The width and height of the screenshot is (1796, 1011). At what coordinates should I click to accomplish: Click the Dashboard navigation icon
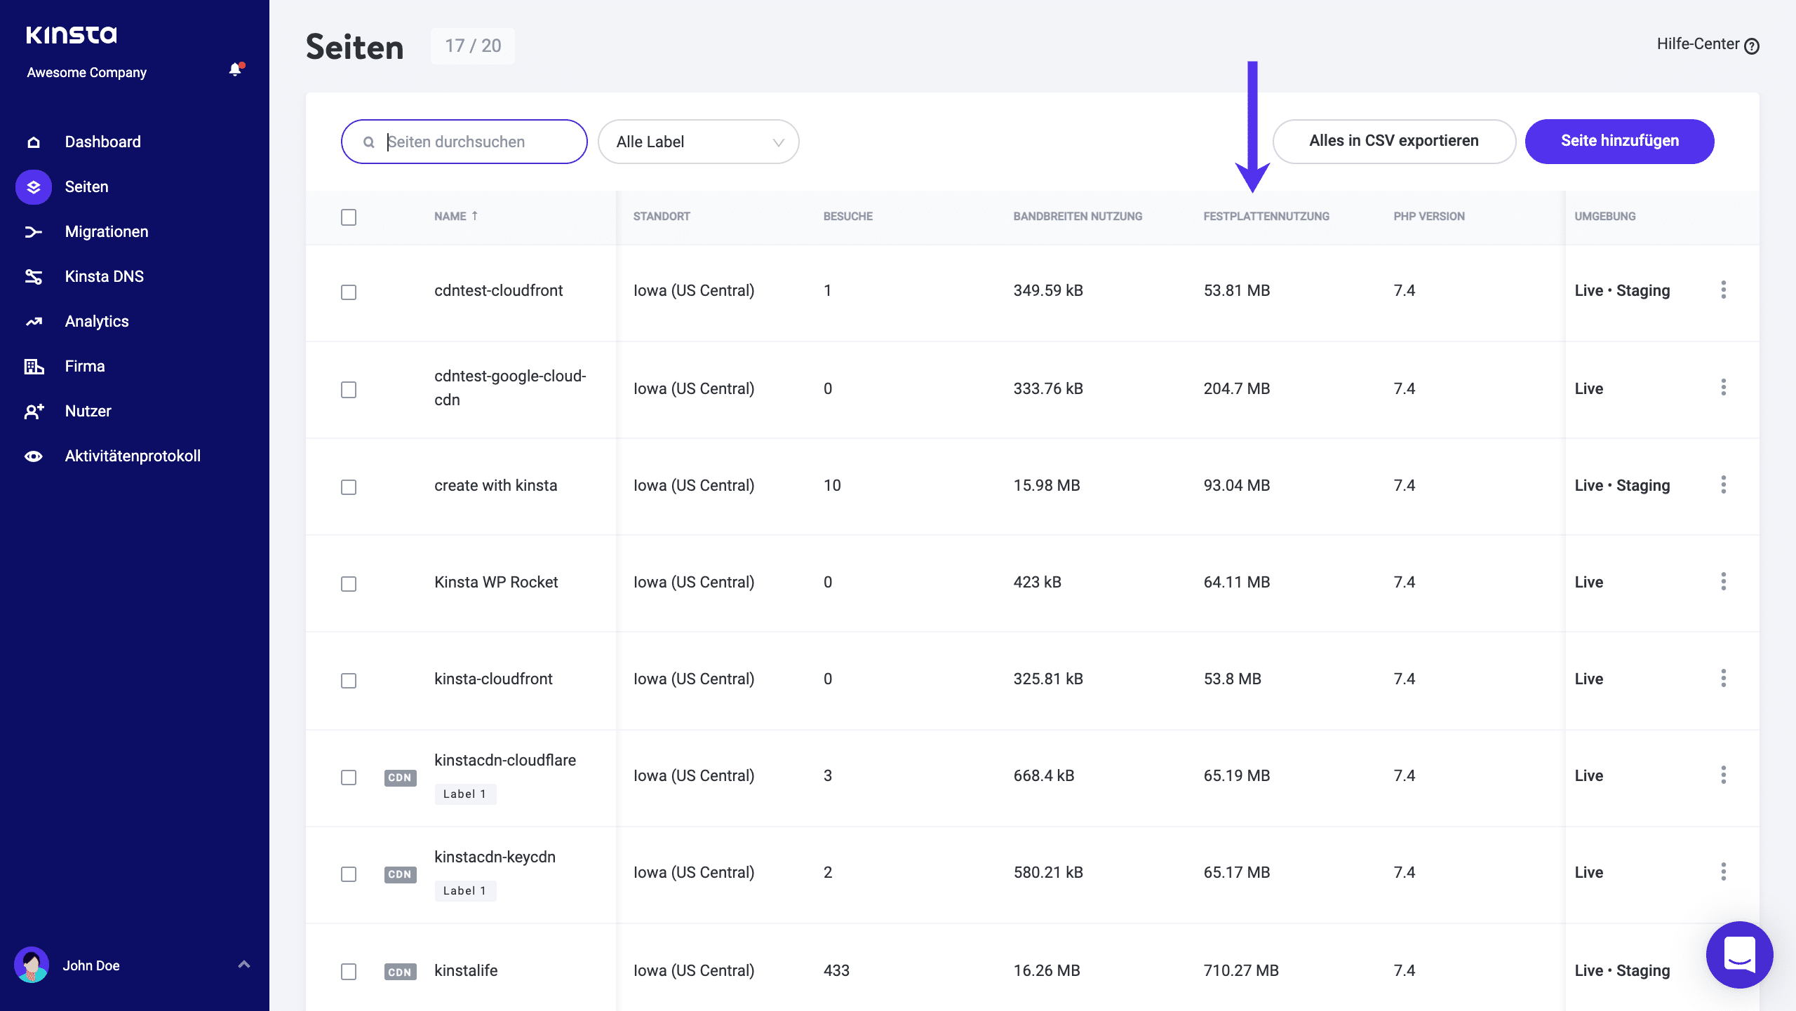pos(33,140)
